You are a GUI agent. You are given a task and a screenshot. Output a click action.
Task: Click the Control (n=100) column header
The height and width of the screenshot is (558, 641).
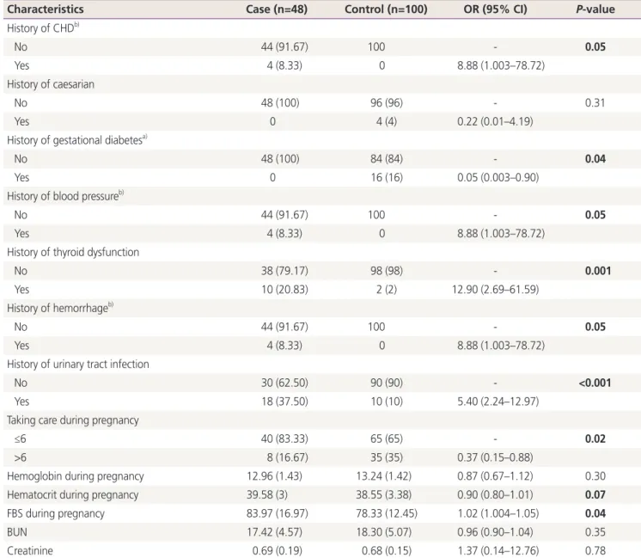386,9
